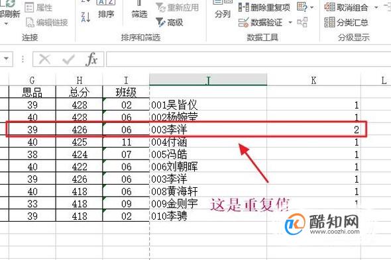Click Remove Duplicates (删除重复项)

(x=264, y=7)
